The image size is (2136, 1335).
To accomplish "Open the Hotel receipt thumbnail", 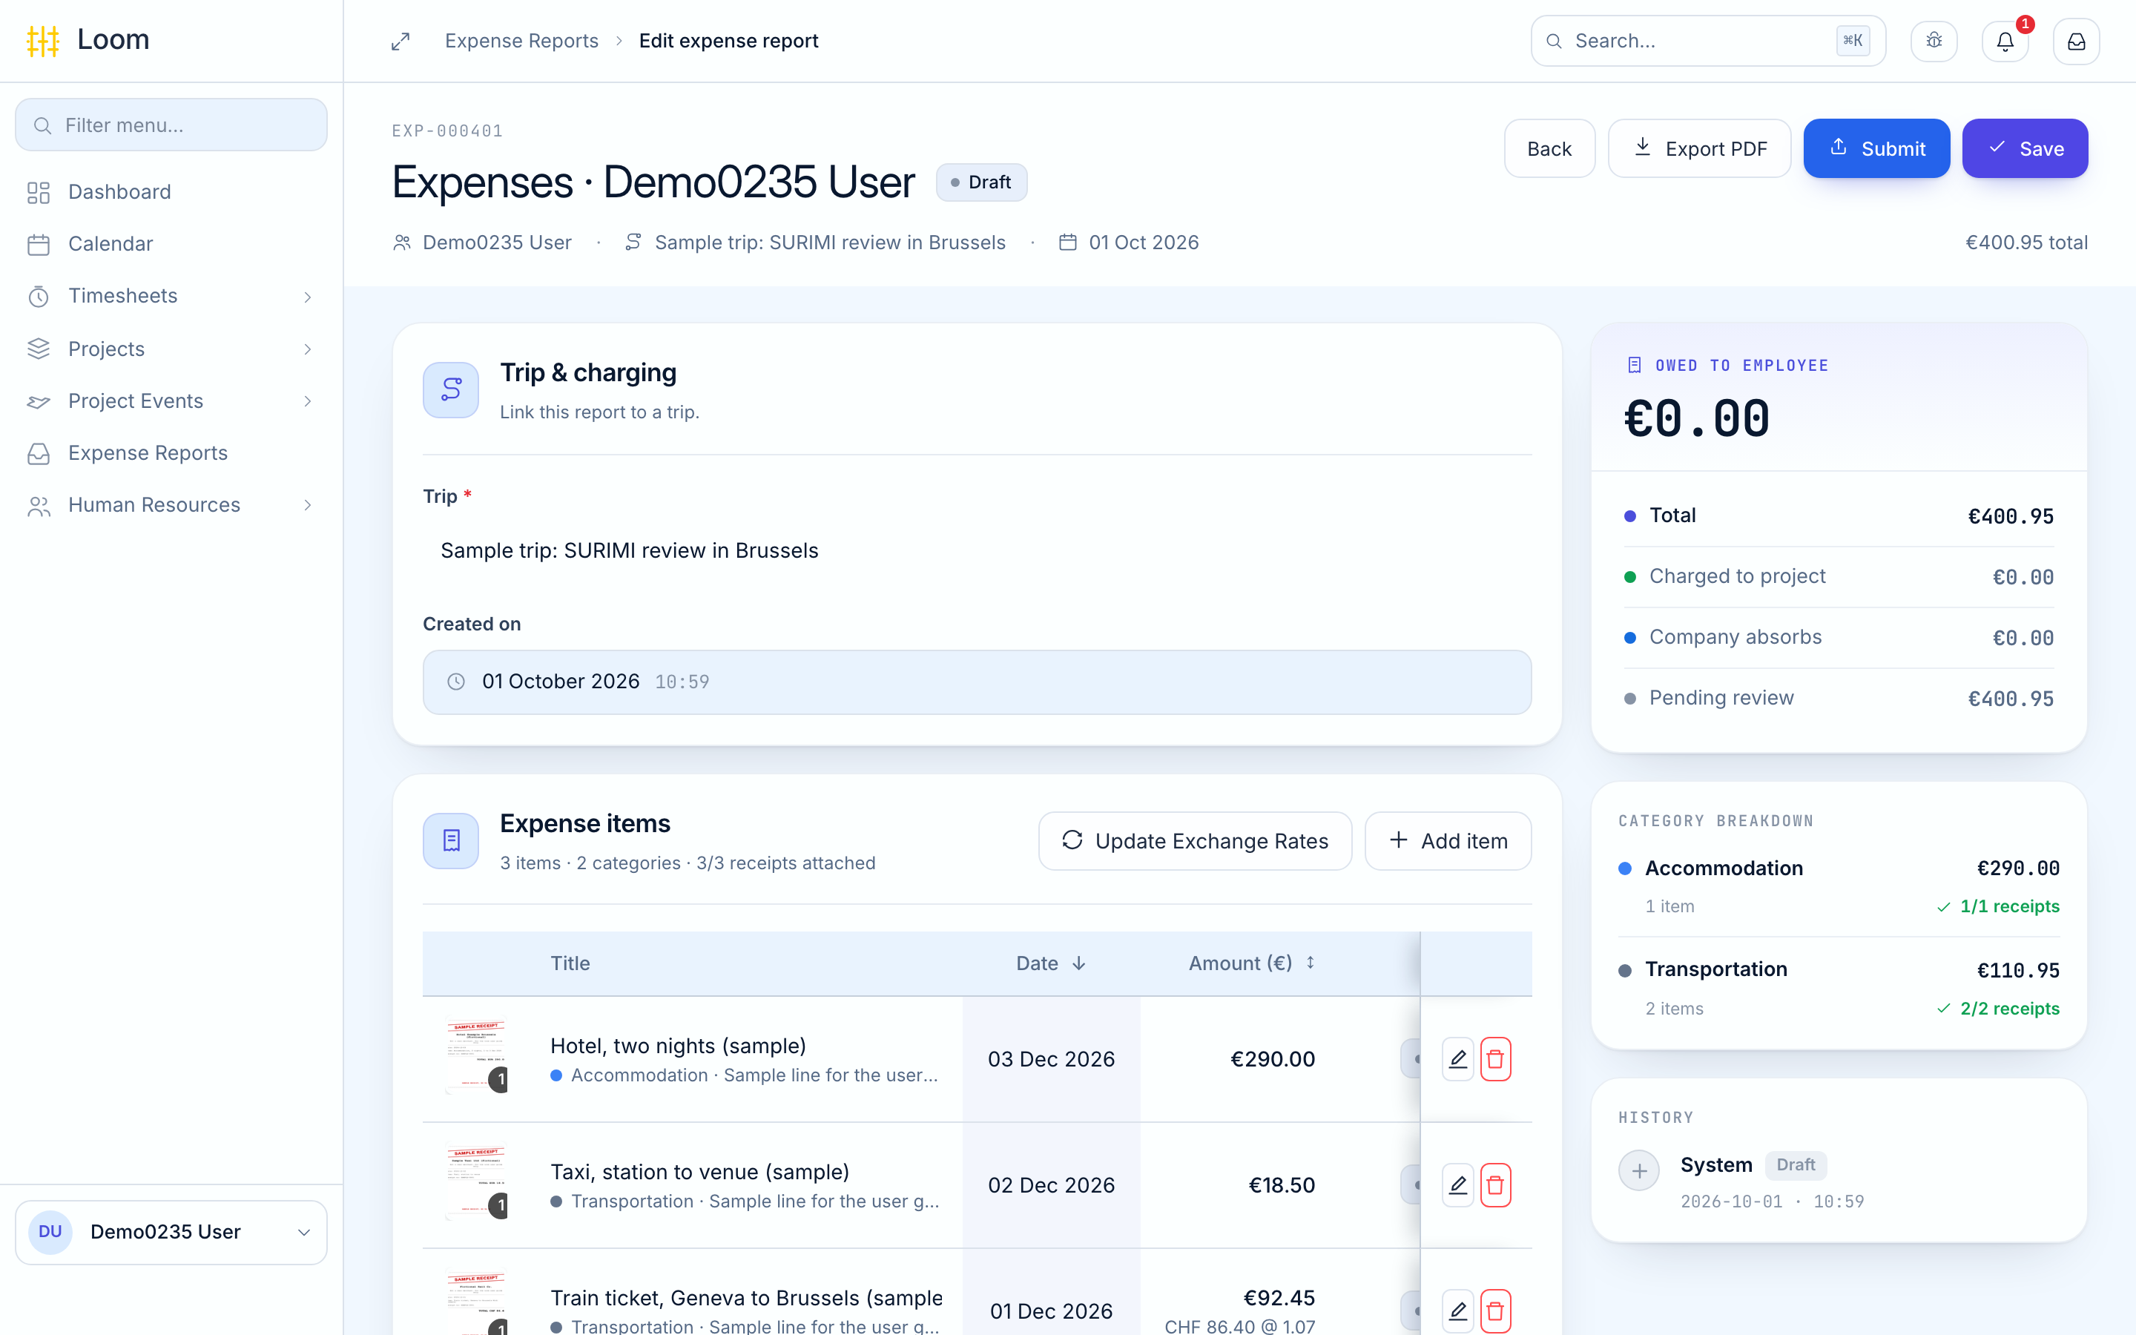I will [x=477, y=1057].
